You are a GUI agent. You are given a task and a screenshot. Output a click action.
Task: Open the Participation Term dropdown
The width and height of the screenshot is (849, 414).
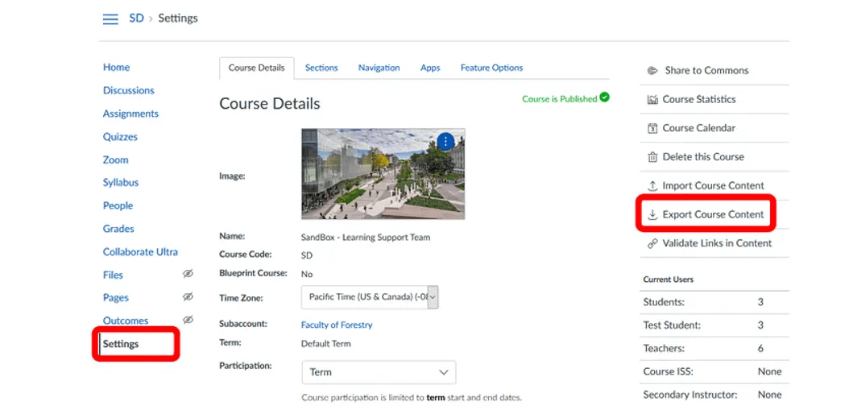coord(379,372)
